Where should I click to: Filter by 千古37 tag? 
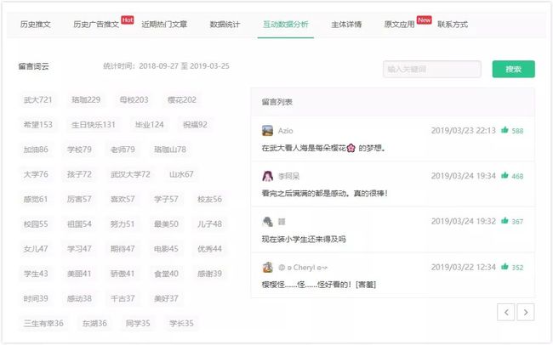coord(123,298)
